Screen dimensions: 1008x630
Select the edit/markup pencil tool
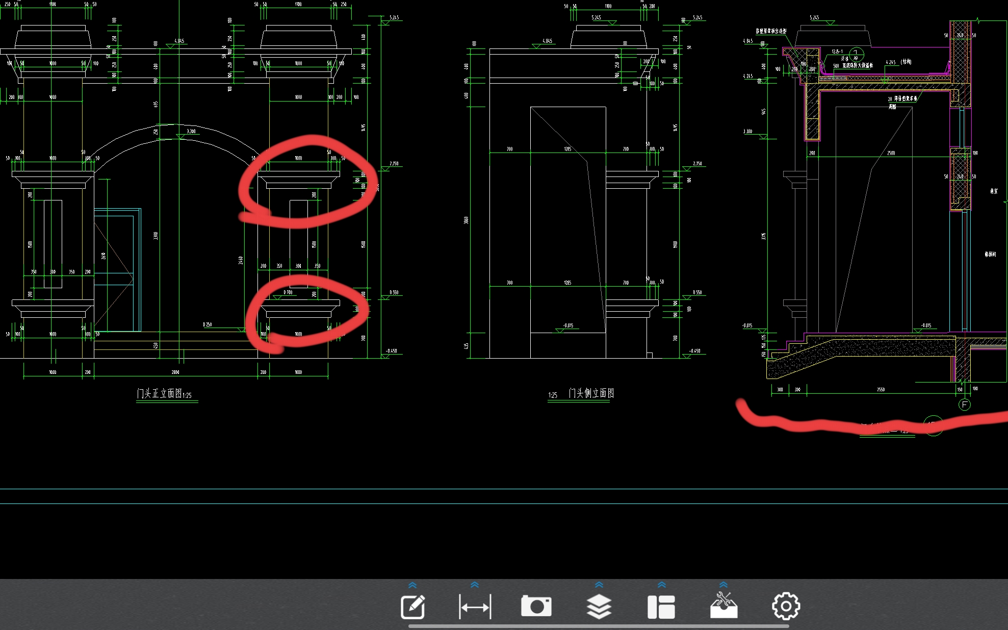(412, 607)
